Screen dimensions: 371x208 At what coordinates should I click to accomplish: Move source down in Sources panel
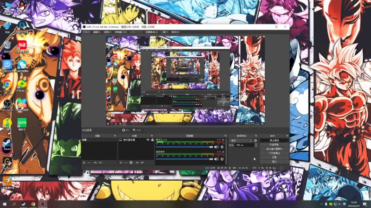click(142, 163)
